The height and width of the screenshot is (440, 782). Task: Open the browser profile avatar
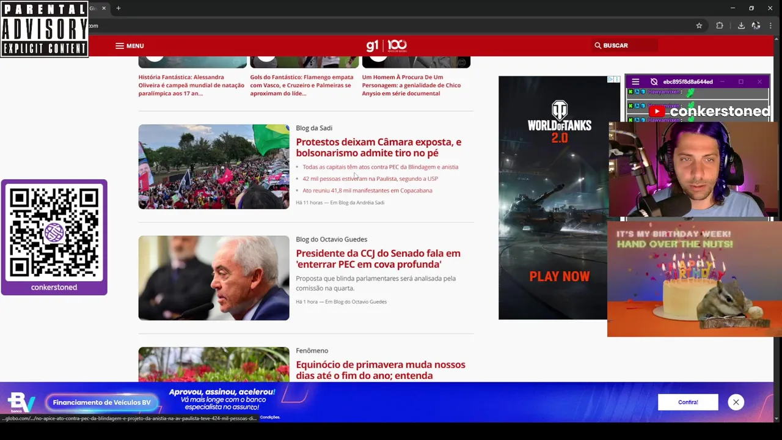(756, 26)
